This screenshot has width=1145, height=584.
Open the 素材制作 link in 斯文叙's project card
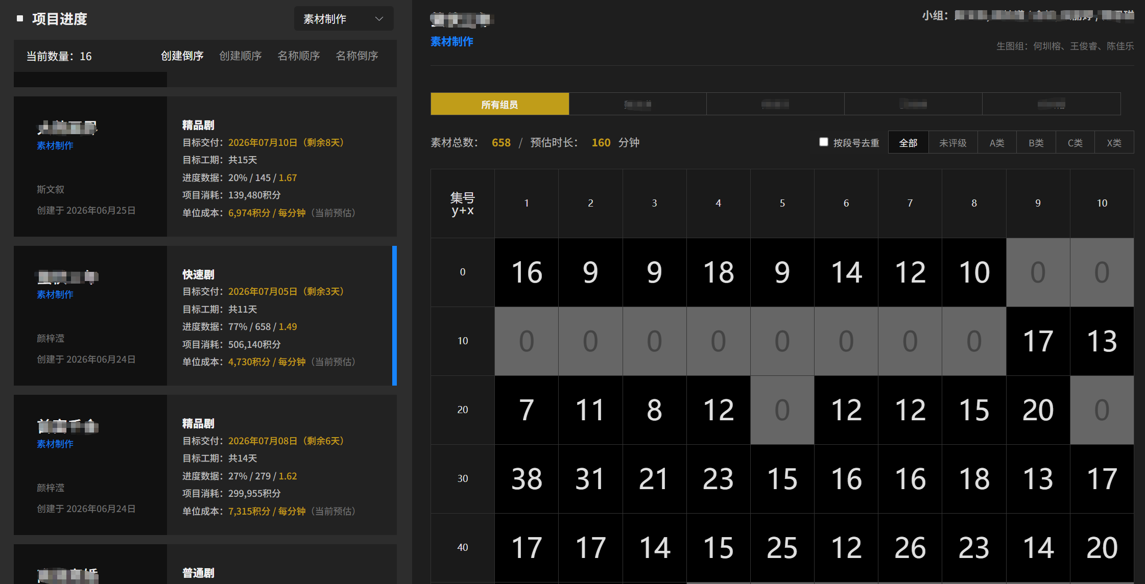point(55,145)
